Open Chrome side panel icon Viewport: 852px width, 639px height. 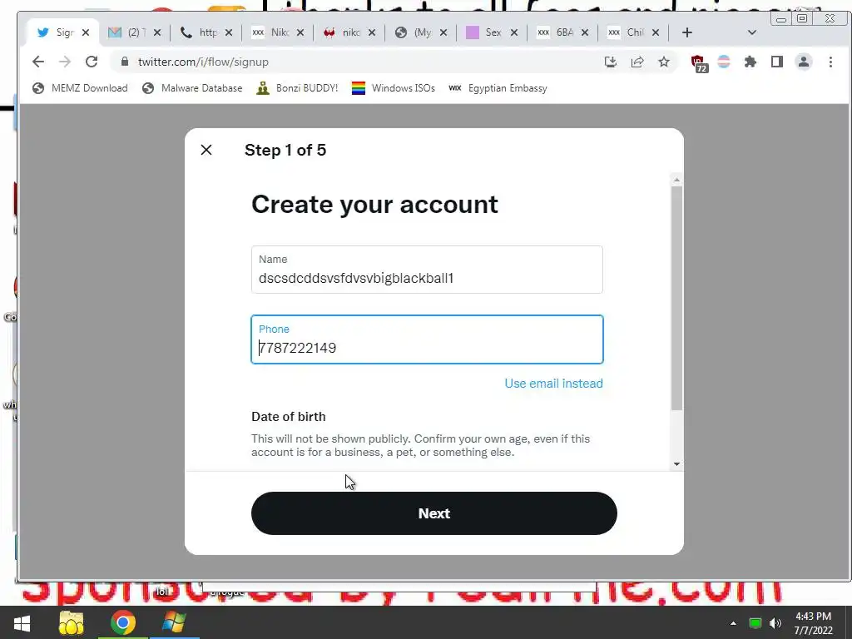coord(777,62)
